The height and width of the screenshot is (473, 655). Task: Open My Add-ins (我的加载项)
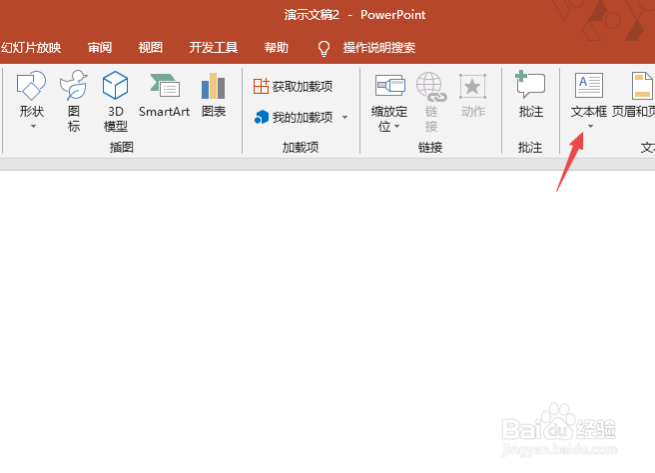tap(293, 118)
